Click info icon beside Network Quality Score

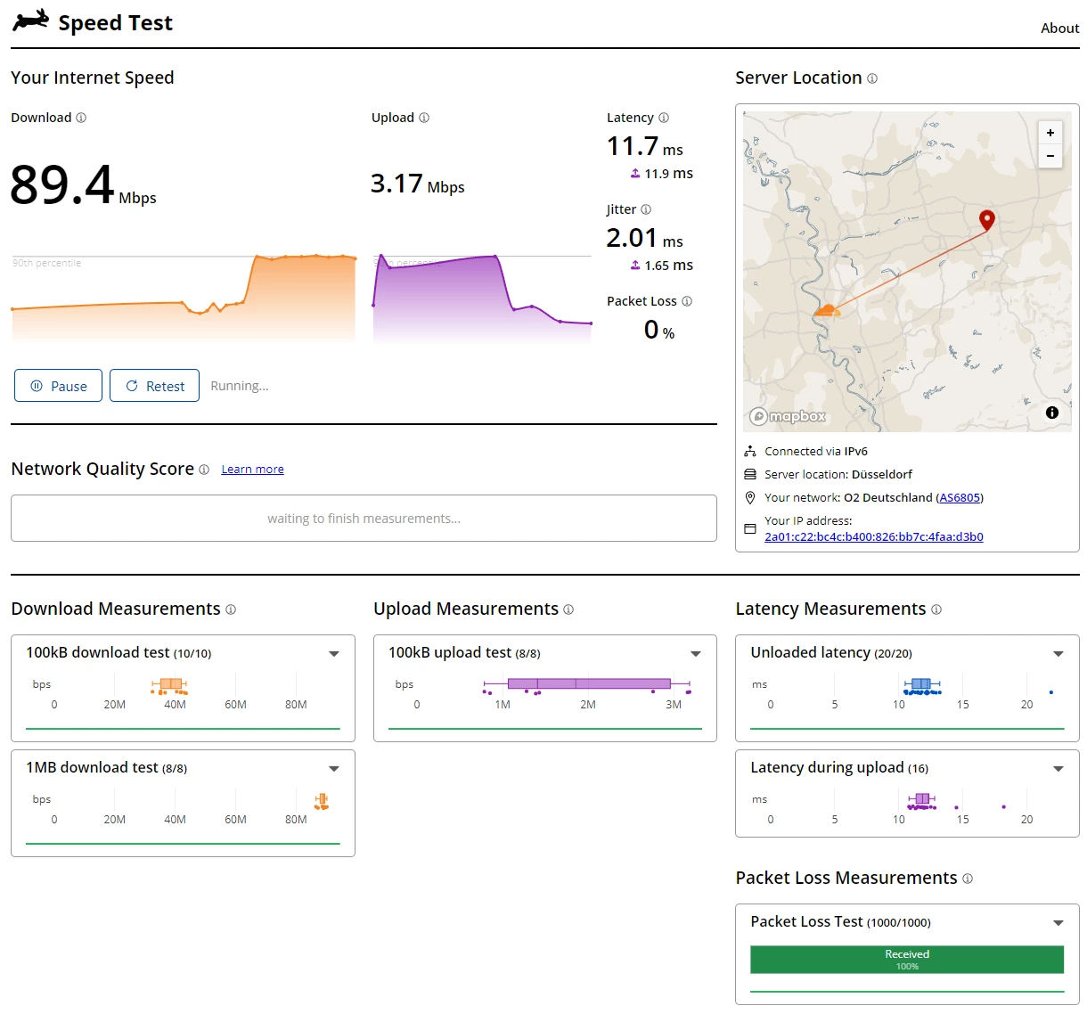(x=204, y=470)
